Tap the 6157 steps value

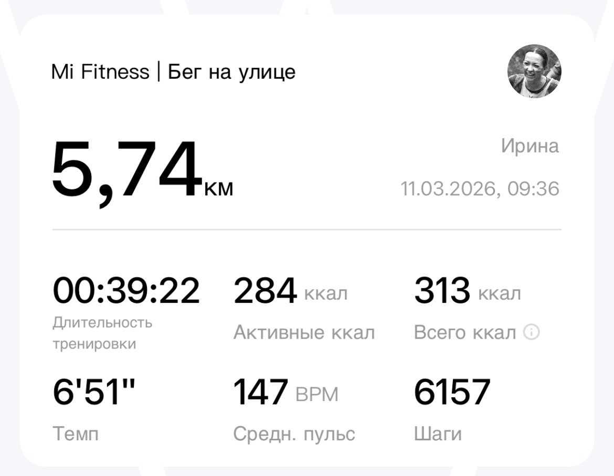452,392
